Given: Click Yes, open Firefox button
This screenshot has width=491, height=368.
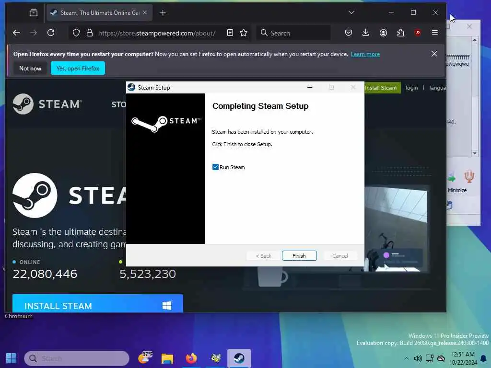Looking at the screenshot, I should pyautogui.click(x=78, y=68).
